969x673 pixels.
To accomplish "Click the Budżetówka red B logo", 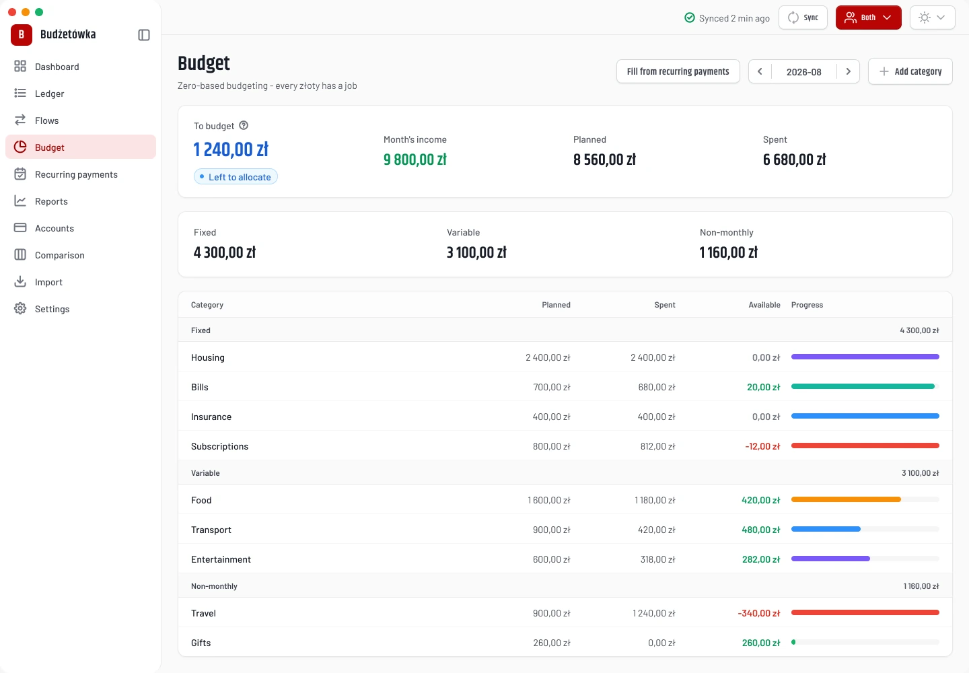I will point(22,35).
